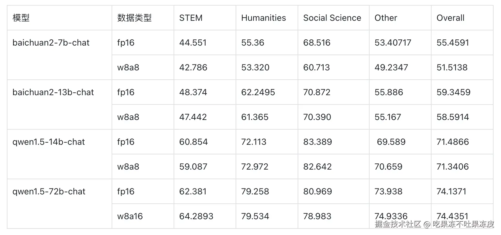Select the baichuan2-7b-chat model cell

click(51, 43)
